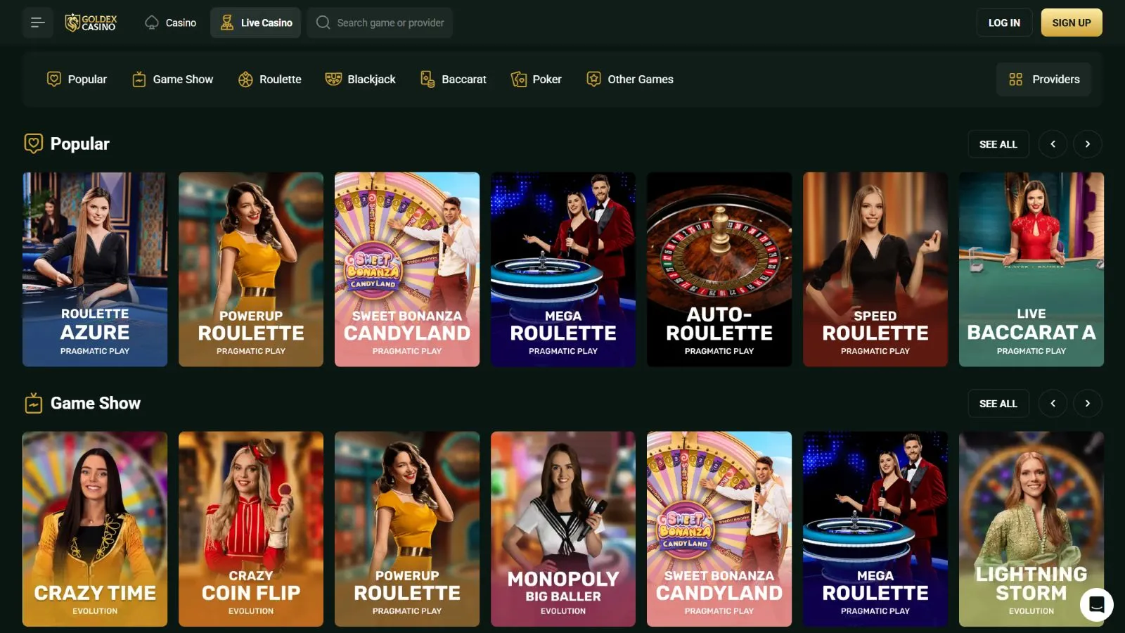Advance the Game Show carousel right
Screen dimensions: 1125x633
[1087, 404]
